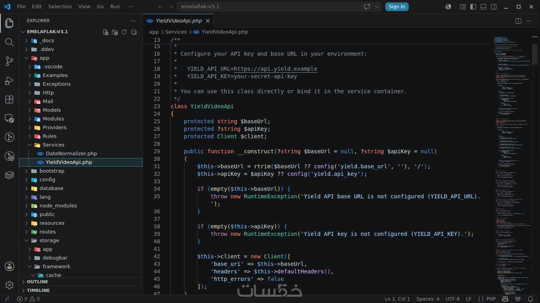Click app in the breadcrumb
The height and width of the screenshot is (303, 540).
154,32
